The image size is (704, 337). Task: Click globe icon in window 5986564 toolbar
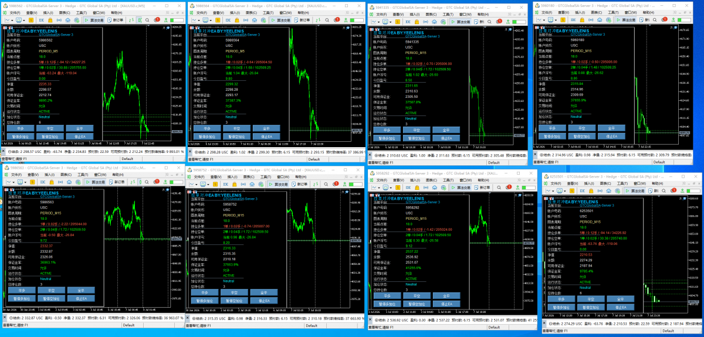[263, 20]
